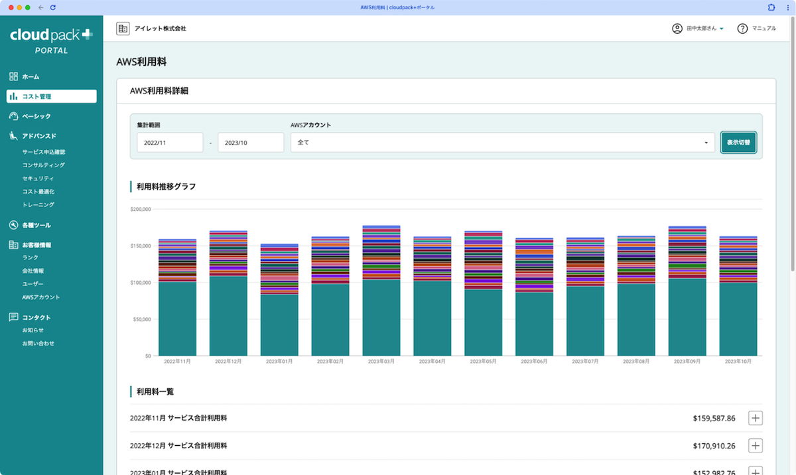
Task: Click the お客様情報 building icon
Action: coord(13,245)
